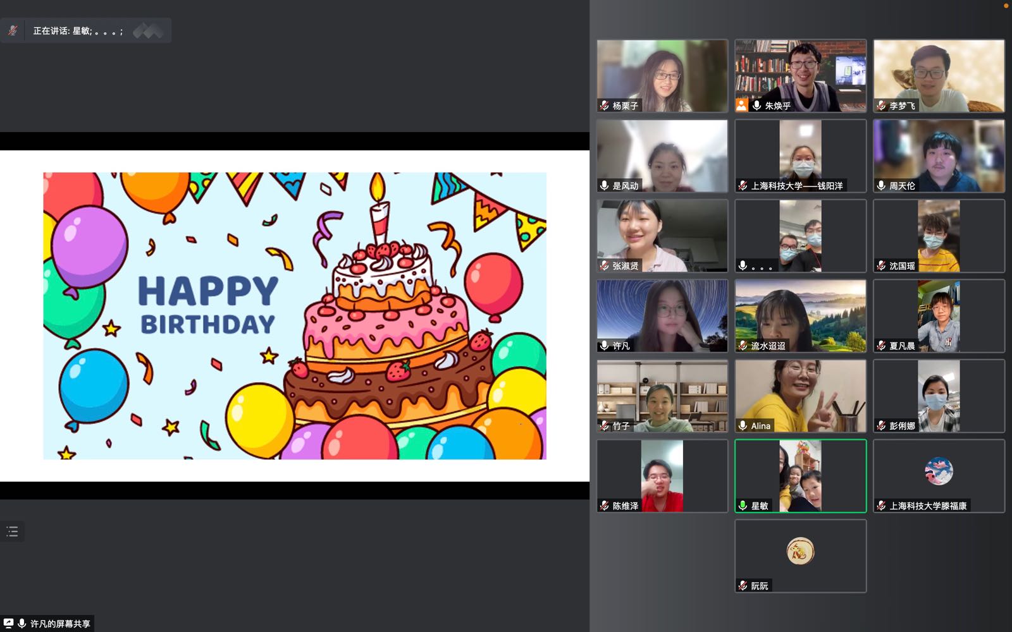
Task: Select 流水迢迢's landscape-background video tile
Action: point(800,316)
